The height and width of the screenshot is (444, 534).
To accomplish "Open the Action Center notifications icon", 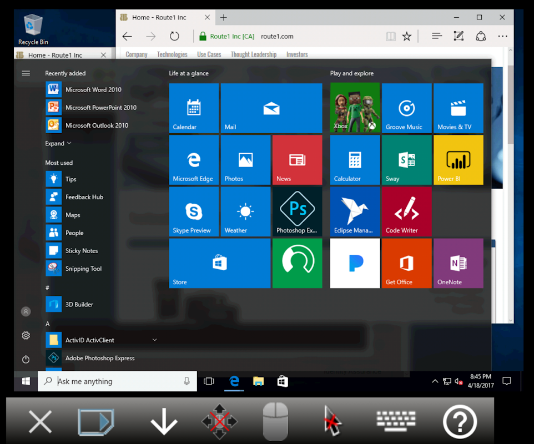I will pos(507,381).
